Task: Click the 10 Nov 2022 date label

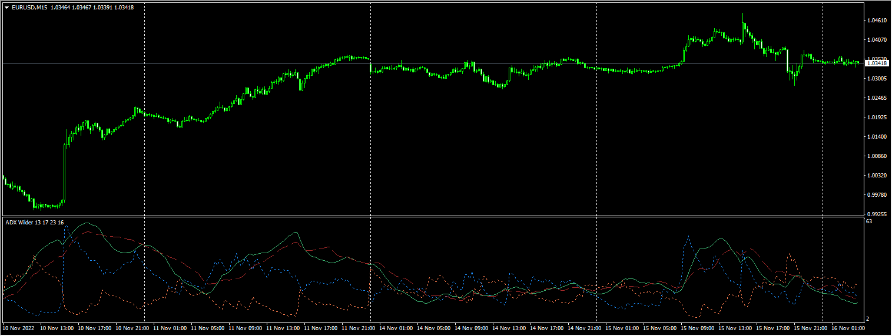Action: (19, 328)
